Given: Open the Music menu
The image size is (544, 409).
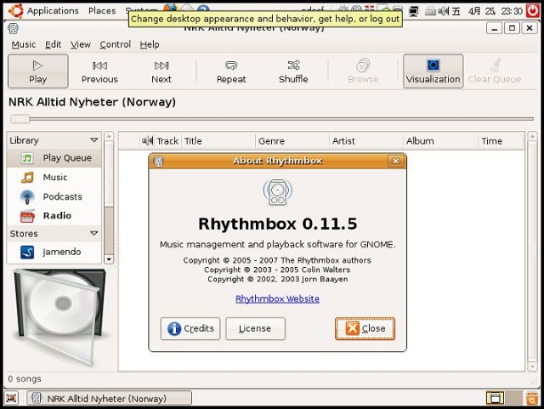Looking at the screenshot, I should coord(23,44).
